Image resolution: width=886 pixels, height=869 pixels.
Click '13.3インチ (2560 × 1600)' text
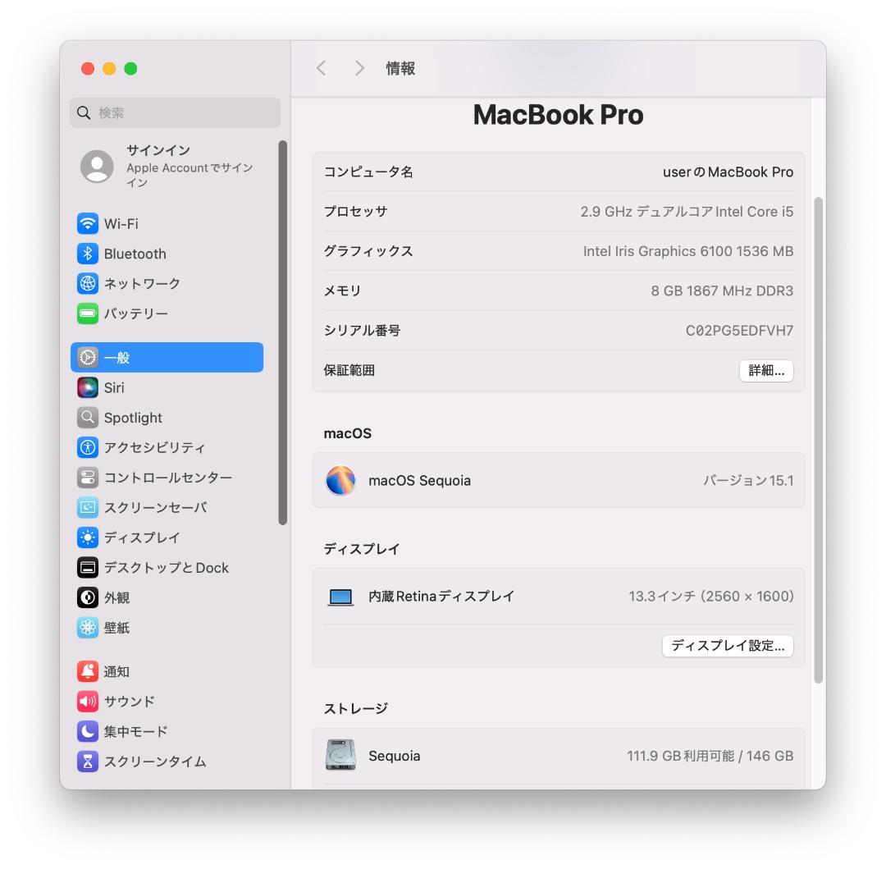tap(710, 597)
